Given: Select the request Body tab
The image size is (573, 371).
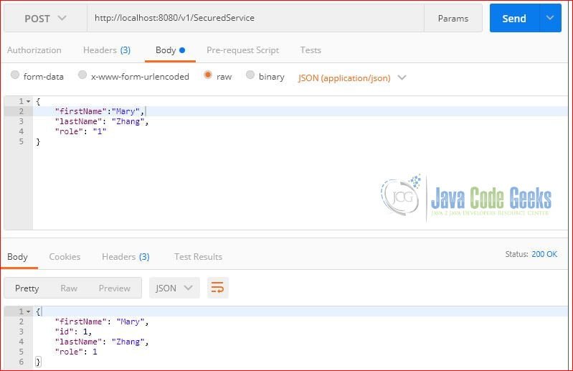Looking at the screenshot, I should (x=170, y=50).
